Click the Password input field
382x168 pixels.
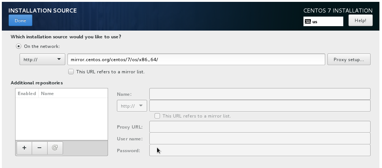[x=260, y=150]
